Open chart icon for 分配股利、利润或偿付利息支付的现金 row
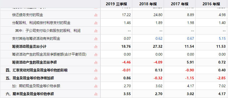The width and height of the screenshot is (228, 98). coord(96,23)
